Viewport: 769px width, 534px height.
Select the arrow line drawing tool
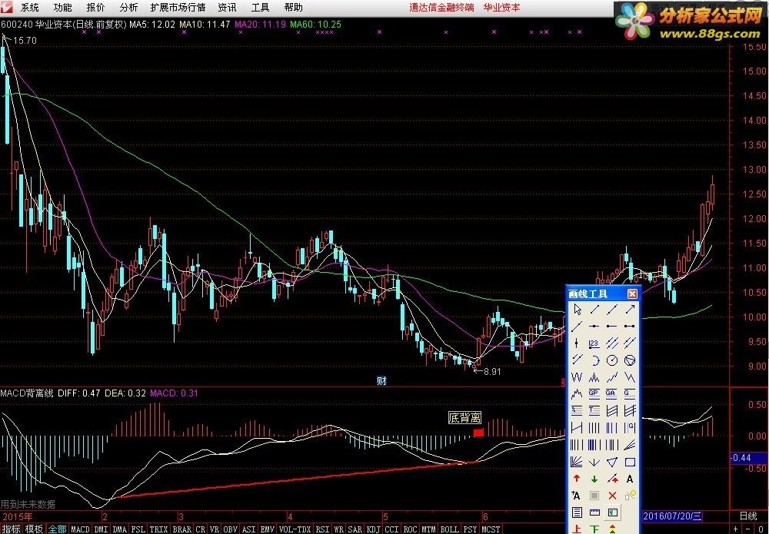click(x=631, y=310)
